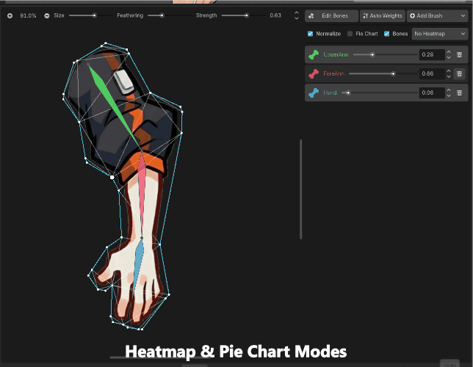
Task: Click the UpperArm bone label
Action: 336,54
